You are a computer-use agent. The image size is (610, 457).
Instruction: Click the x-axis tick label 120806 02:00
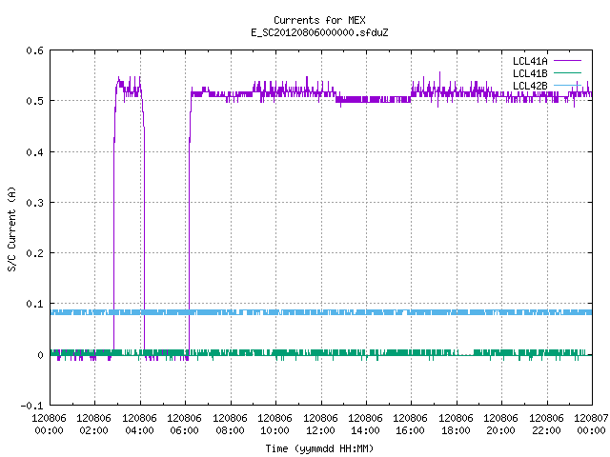[93, 425]
